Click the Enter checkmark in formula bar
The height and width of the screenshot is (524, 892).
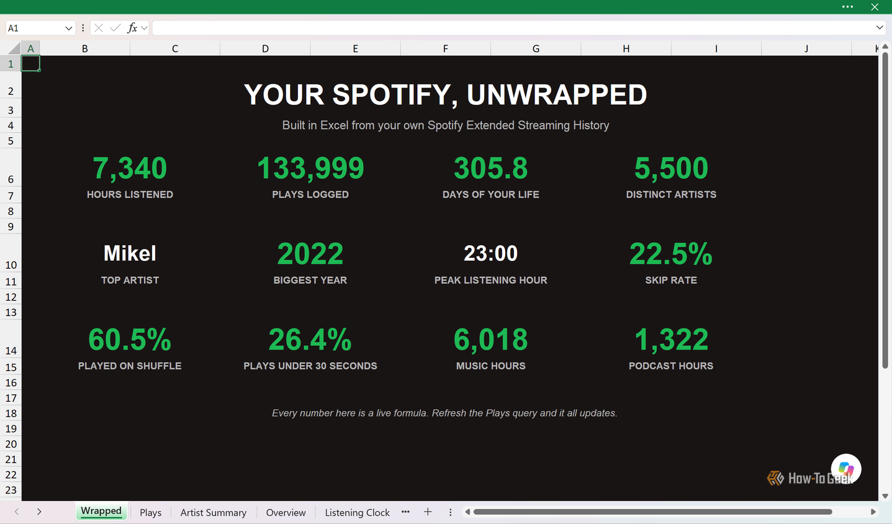coord(115,28)
